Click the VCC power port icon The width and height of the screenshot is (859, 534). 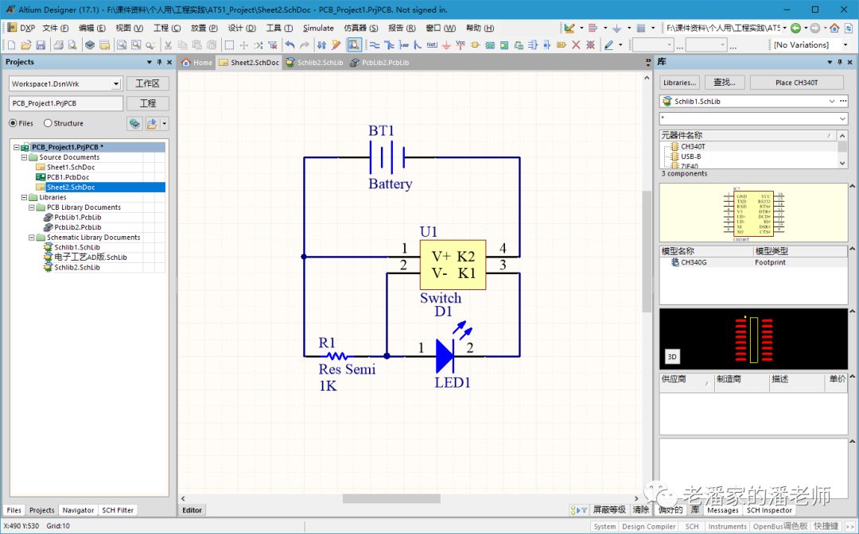[x=461, y=45]
